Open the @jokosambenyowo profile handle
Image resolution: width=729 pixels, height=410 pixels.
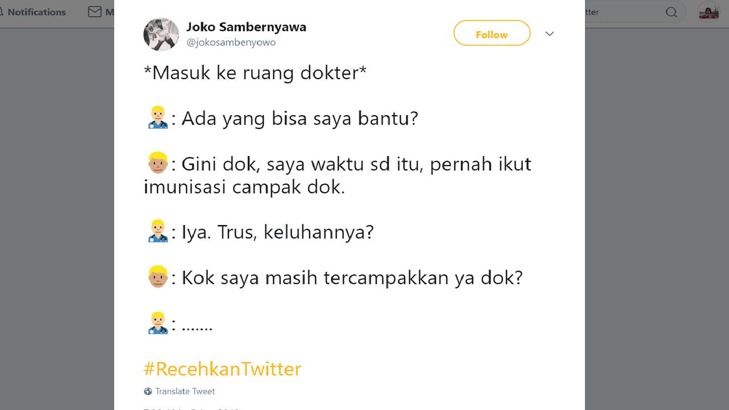[230, 42]
